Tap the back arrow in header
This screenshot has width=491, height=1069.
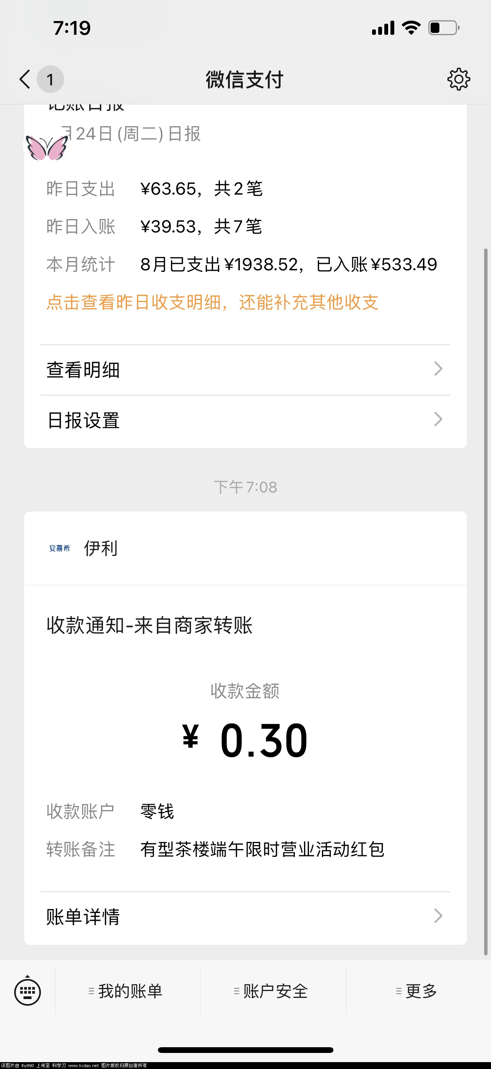tap(25, 79)
